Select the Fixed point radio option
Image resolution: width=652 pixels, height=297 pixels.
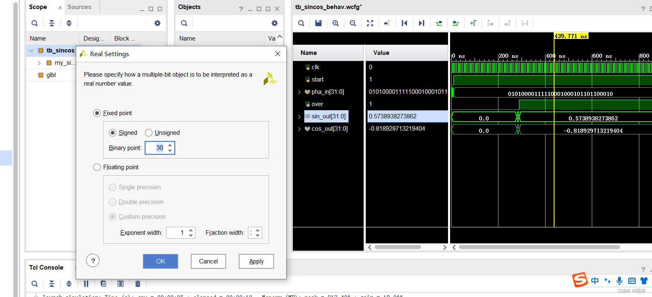[x=97, y=113]
